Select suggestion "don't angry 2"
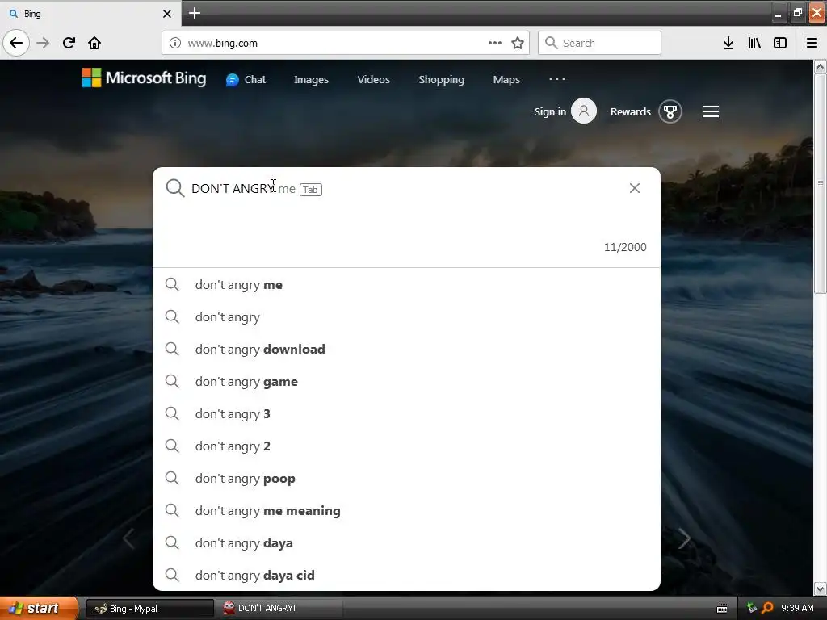The width and height of the screenshot is (827, 620). click(x=406, y=446)
